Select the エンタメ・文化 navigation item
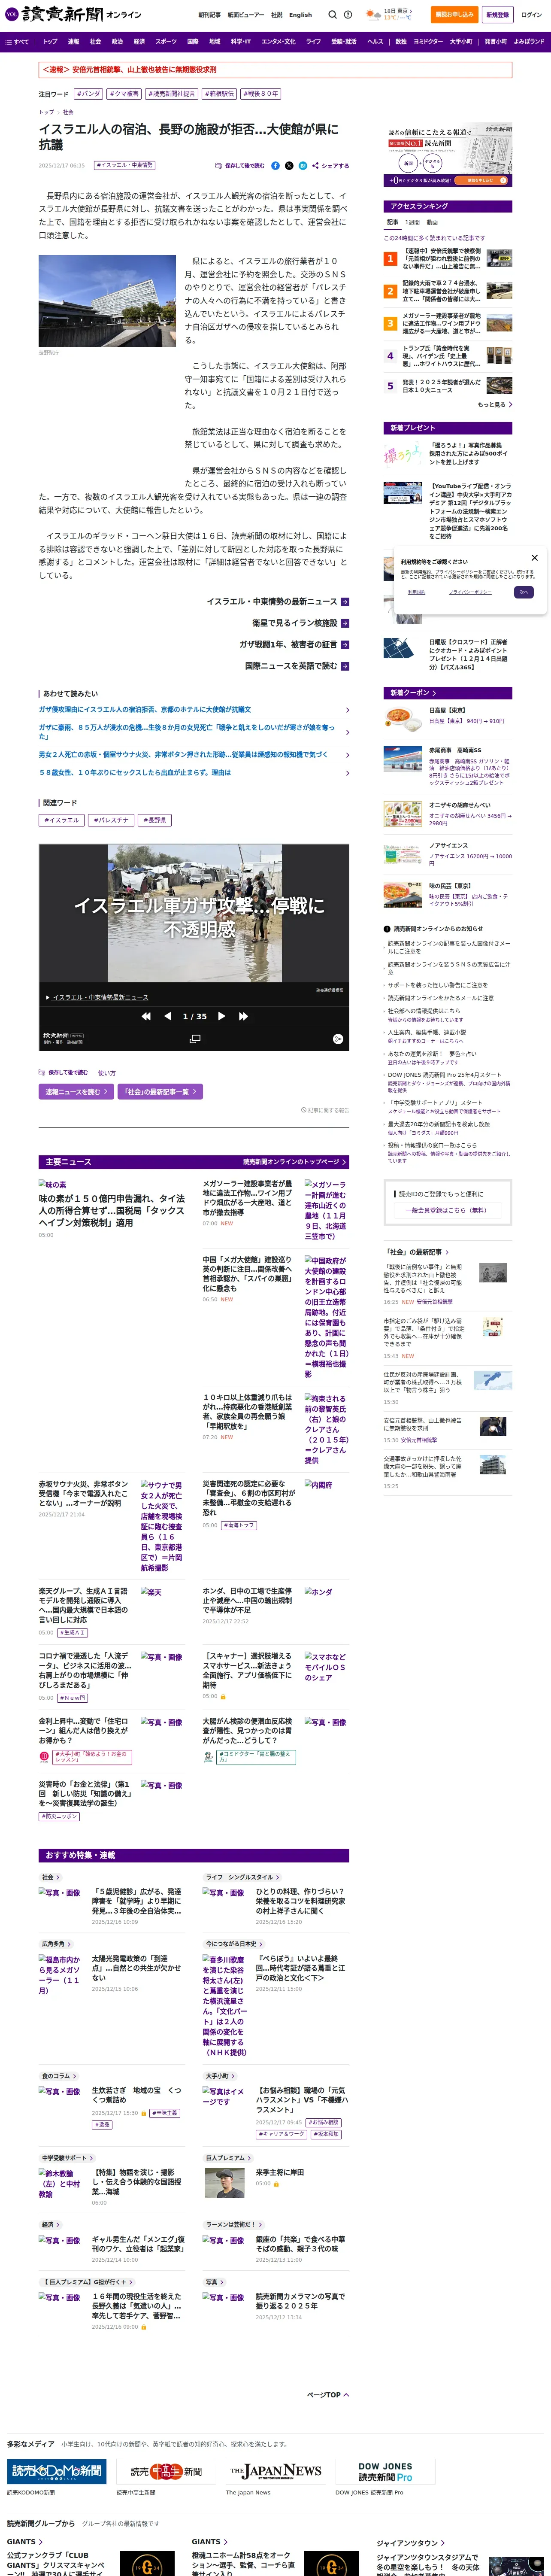 [278, 42]
